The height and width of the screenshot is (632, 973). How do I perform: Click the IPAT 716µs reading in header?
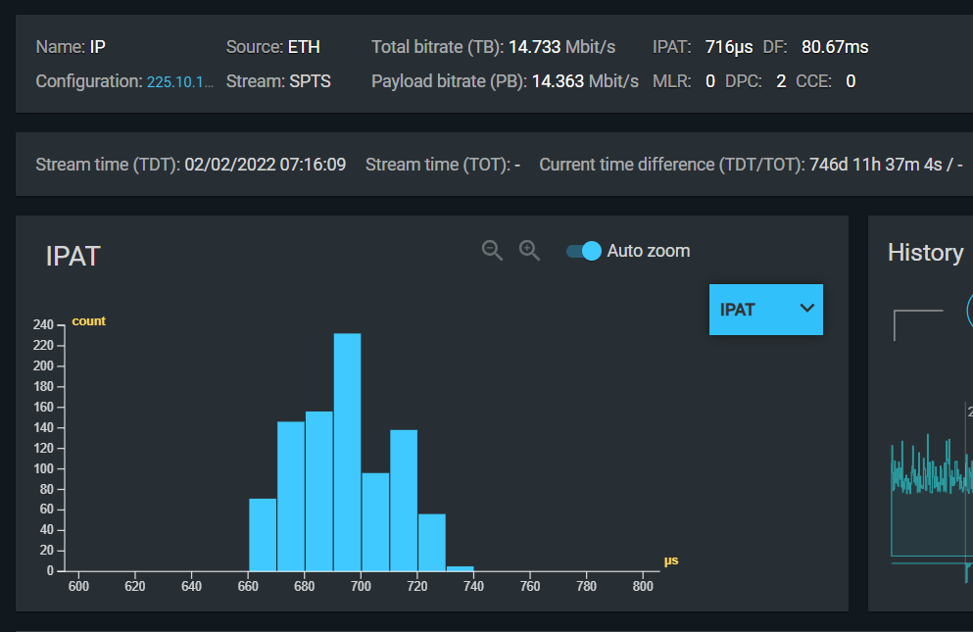click(x=727, y=47)
